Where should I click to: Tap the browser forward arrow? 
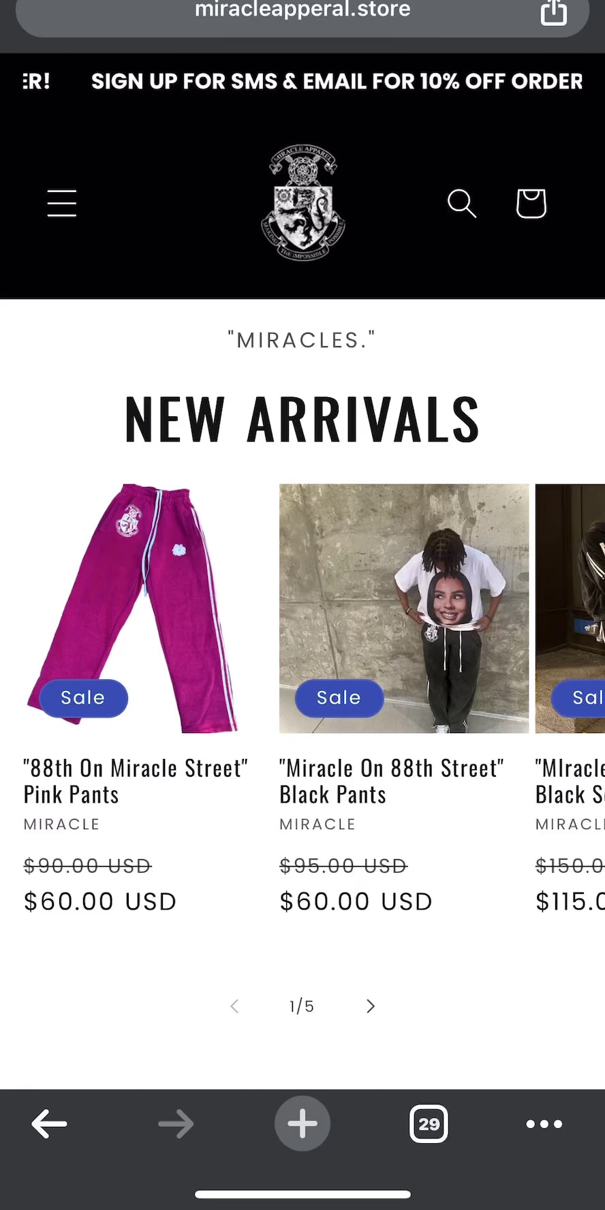coord(176,1123)
